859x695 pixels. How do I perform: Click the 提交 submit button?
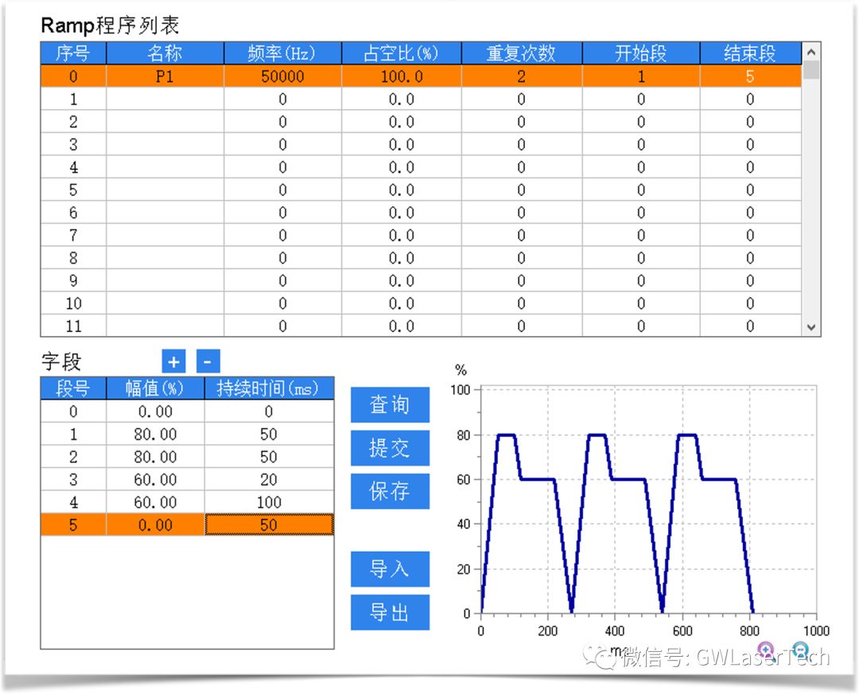point(390,448)
